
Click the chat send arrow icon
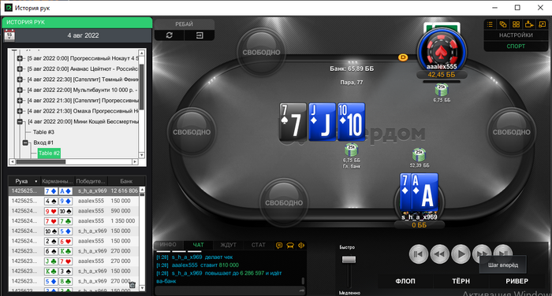click(301, 290)
